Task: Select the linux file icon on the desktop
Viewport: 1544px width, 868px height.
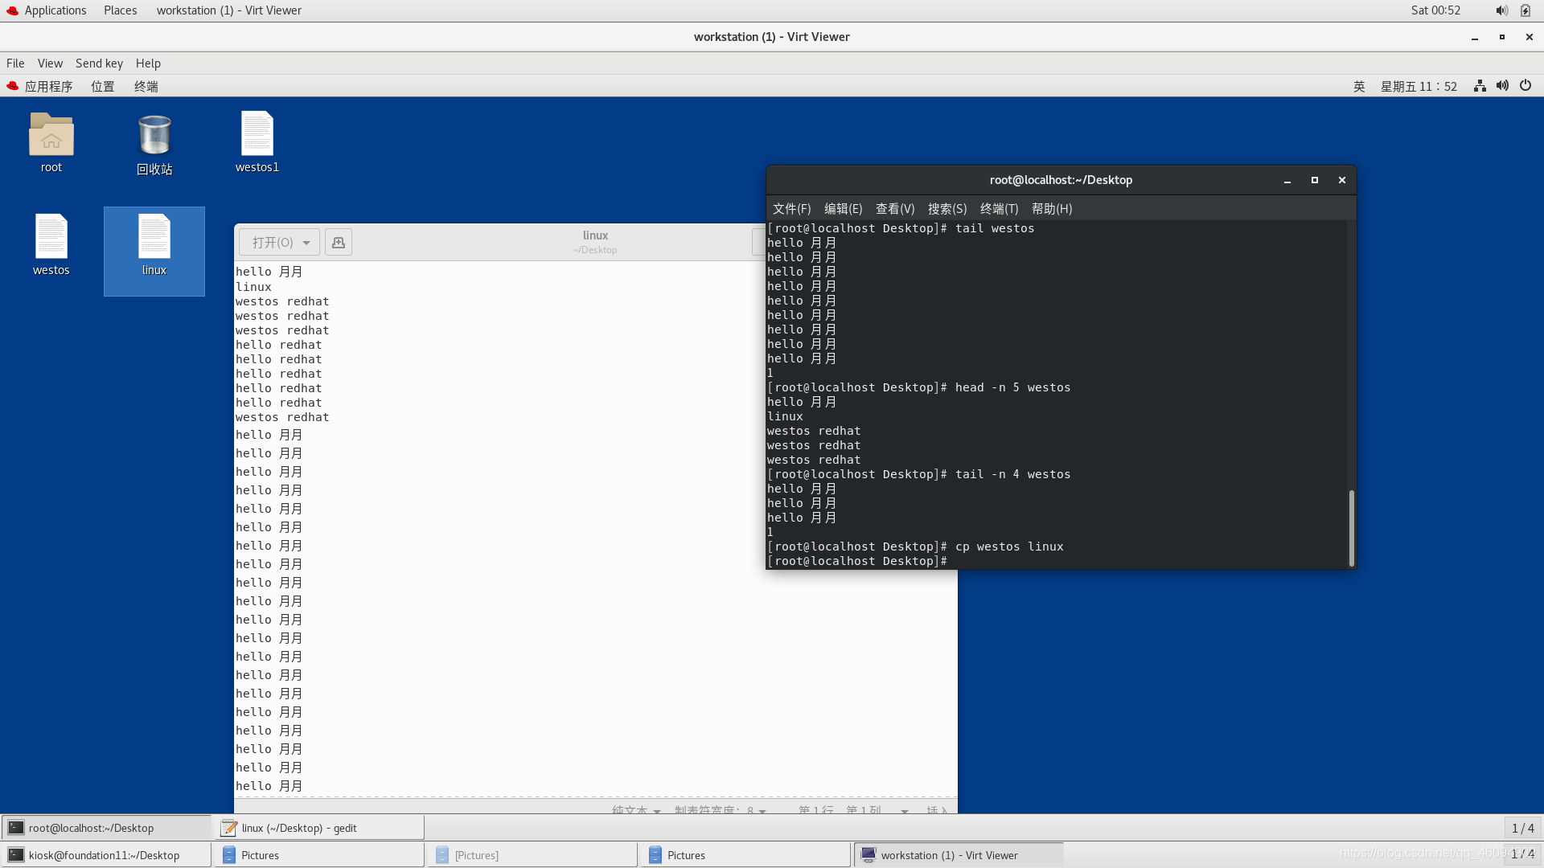Action: [x=154, y=236]
